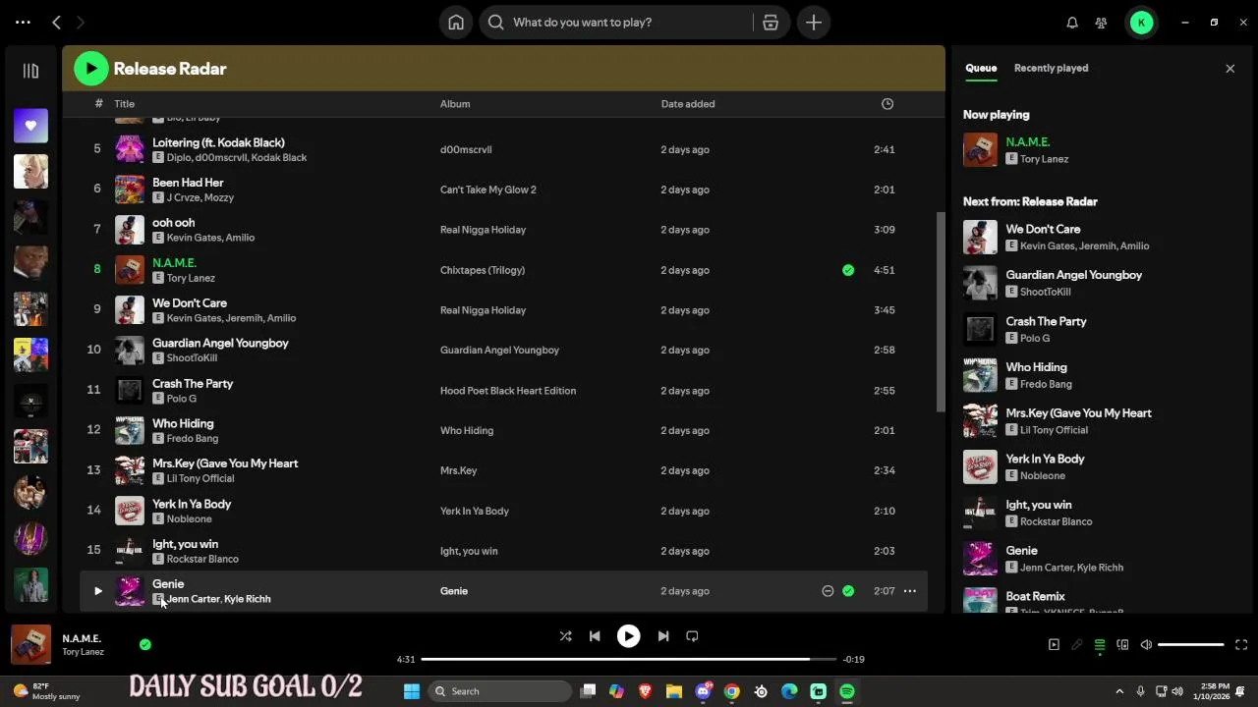Open the taskbar clock and date

tap(1213, 691)
